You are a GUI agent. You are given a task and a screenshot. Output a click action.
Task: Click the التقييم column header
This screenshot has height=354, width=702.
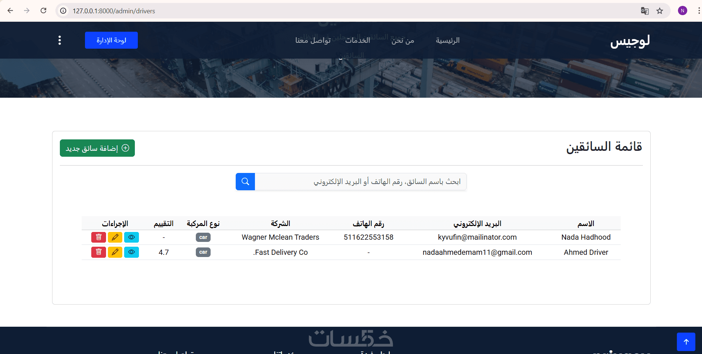click(x=164, y=223)
